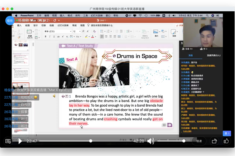Click the share/rotate icon next to 倍速

tap(214, 141)
